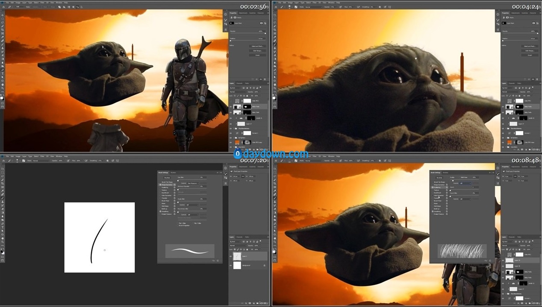Click the Brushes button in 00:07:20 Brush Settings

coord(167,177)
